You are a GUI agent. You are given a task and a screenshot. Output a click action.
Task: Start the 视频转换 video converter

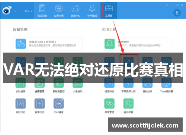coord(109,85)
